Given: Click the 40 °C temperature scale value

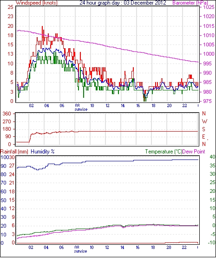Looking at the screenshot, I should (x=213, y=157).
